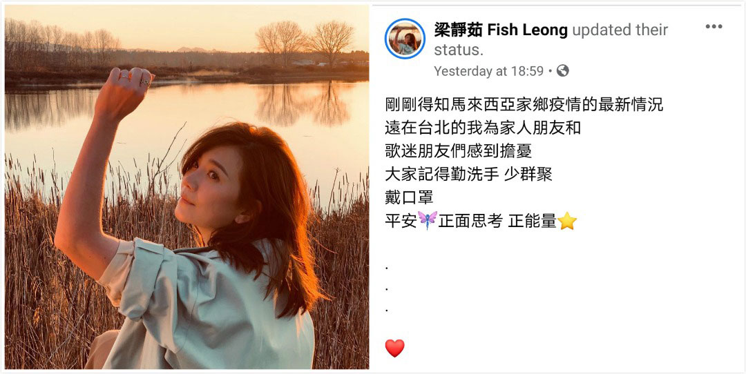
Task: Click the word 平安 in the post
Action: point(401,221)
